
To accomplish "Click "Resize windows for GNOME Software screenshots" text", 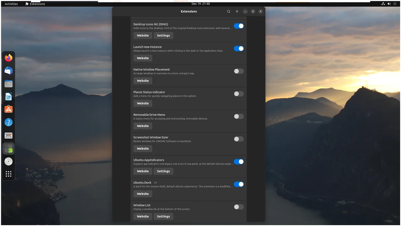I will (x=162, y=141).
